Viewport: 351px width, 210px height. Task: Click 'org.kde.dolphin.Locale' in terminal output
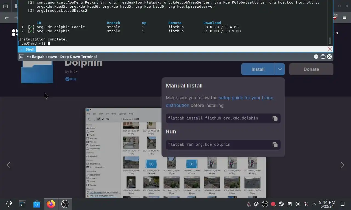(61, 27)
